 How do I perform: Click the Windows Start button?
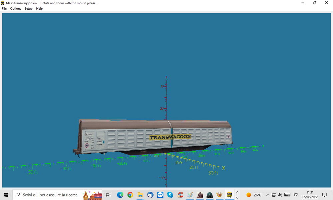(x=6, y=195)
